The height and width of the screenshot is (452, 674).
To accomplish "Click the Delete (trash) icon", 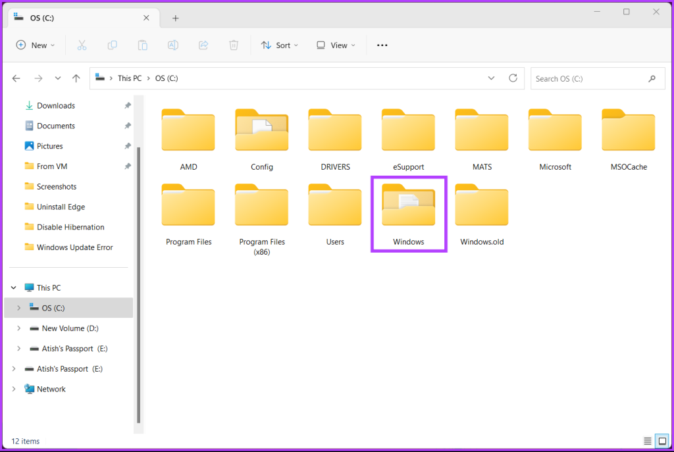I will [233, 45].
